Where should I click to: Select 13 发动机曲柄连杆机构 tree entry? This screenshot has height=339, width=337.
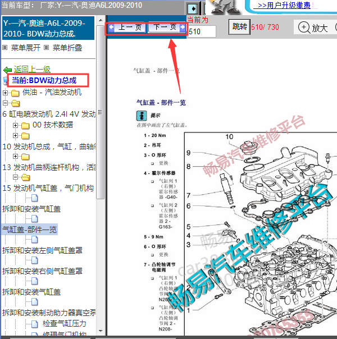(x=49, y=167)
